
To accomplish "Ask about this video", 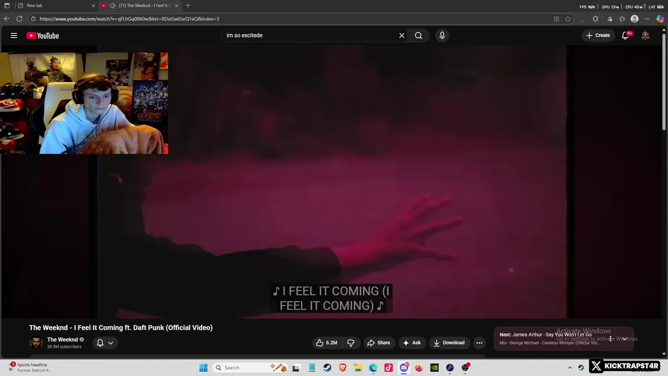I will (412, 343).
